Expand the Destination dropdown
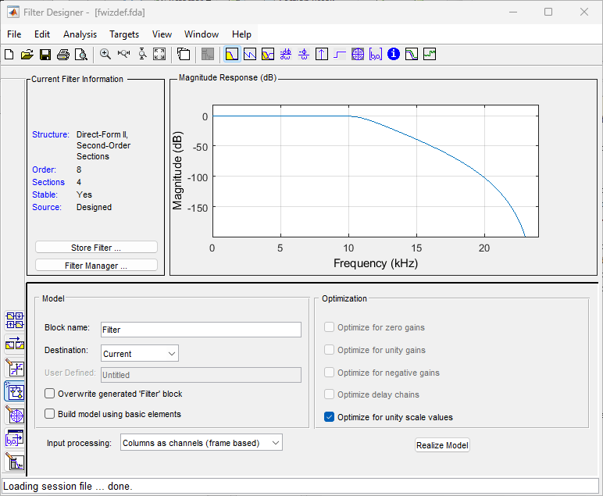The image size is (603, 496). pyautogui.click(x=139, y=354)
